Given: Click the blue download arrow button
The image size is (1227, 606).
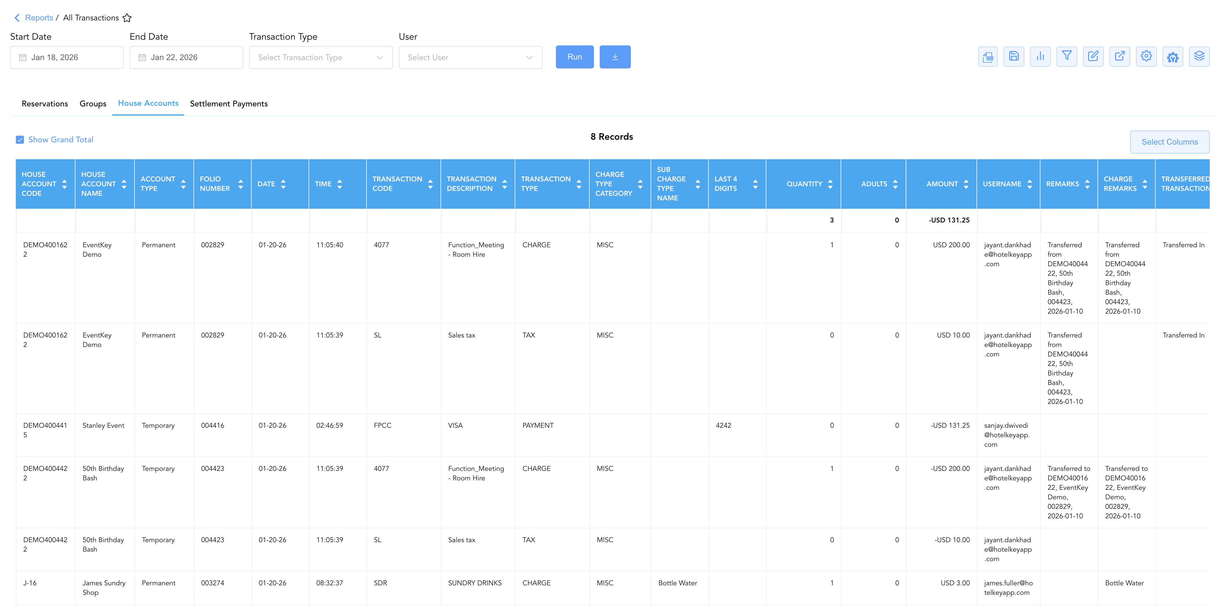Looking at the screenshot, I should [615, 57].
